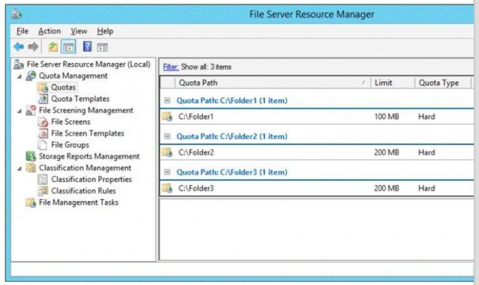Screen dimensions: 479x285
Task: Select the Storage Reports Management node icon
Action: [x=31, y=157]
